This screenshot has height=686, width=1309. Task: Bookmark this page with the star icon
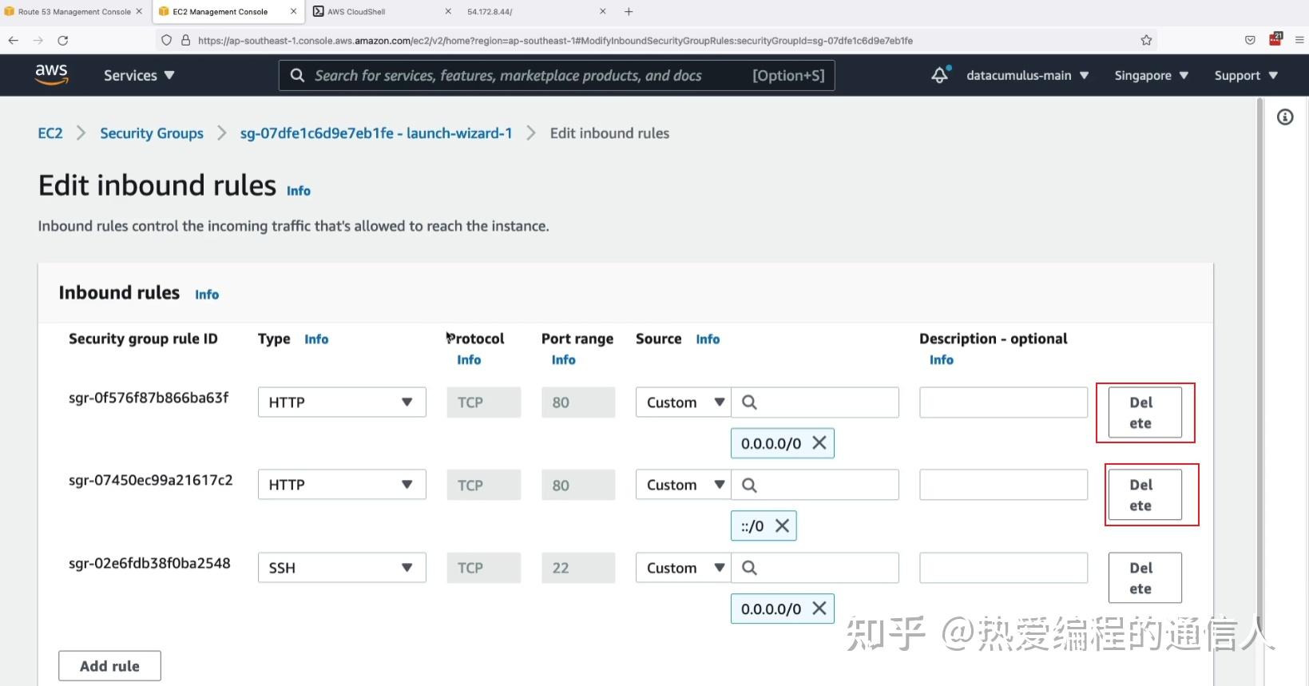coord(1146,40)
